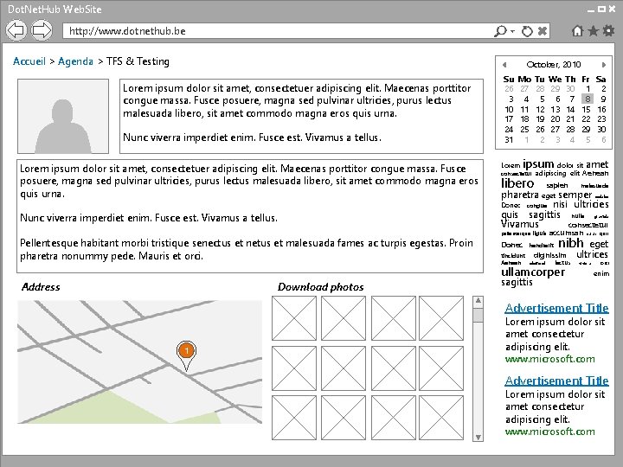The height and width of the screenshot is (467, 623).
Task: Click the 'nibh' tag in tag cloud
Action: (x=571, y=243)
